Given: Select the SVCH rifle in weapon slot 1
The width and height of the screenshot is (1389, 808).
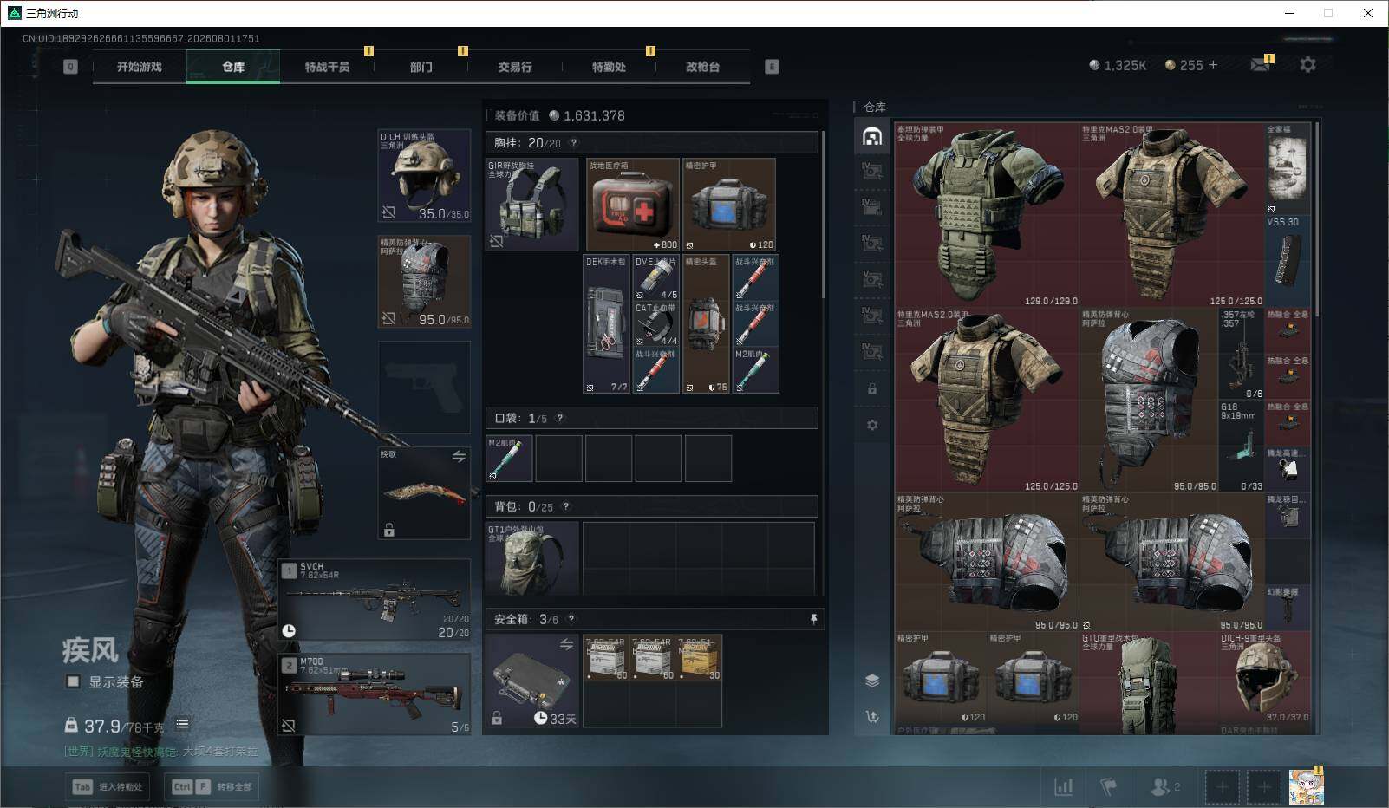Looking at the screenshot, I should (x=375, y=599).
